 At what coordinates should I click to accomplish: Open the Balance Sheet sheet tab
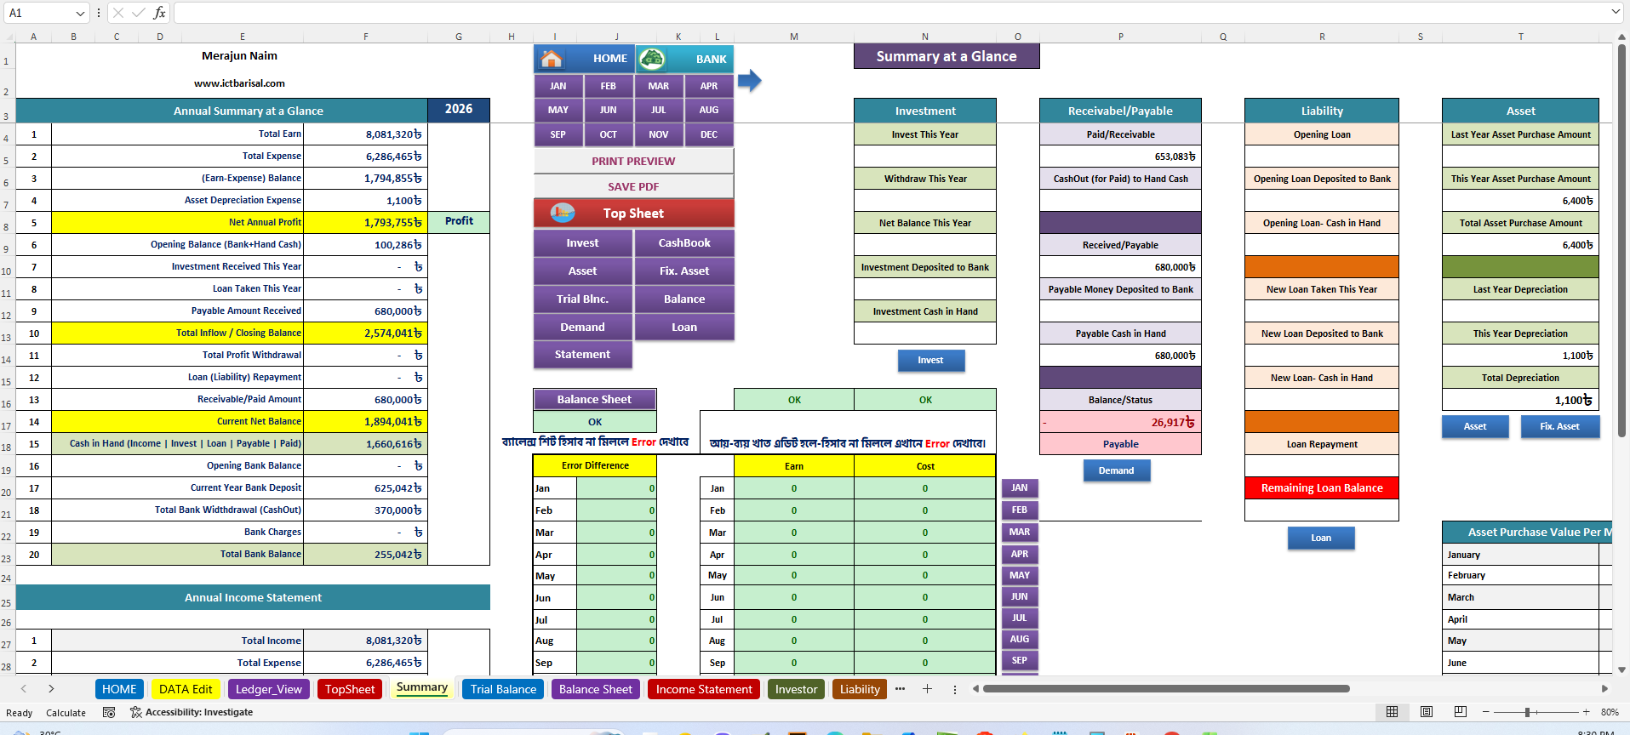point(596,689)
